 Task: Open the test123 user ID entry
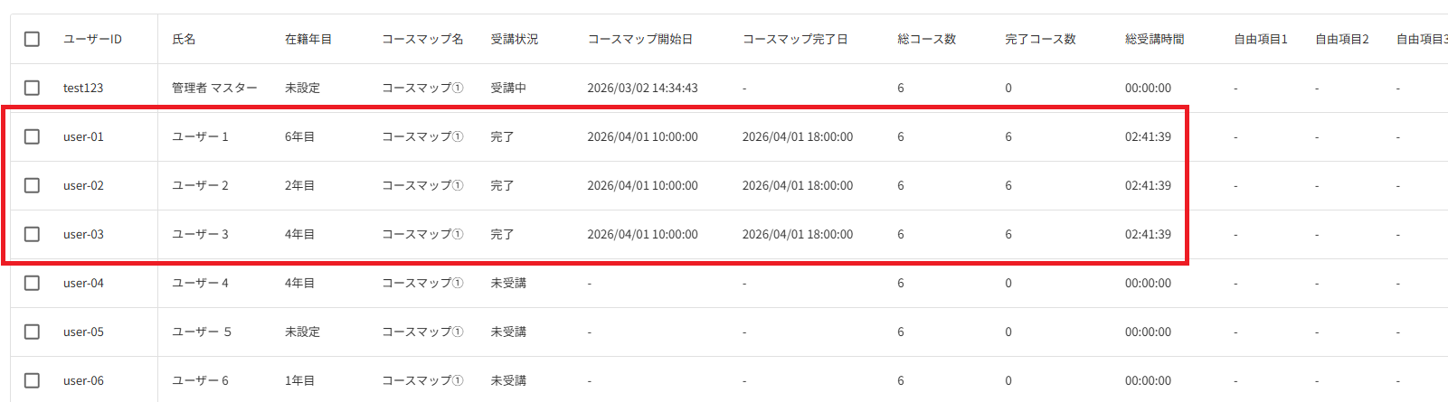(83, 88)
